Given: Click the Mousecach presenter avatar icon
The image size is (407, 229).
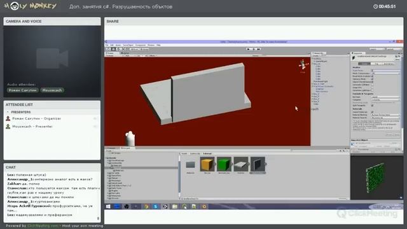Looking at the screenshot, I should tap(8, 127).
